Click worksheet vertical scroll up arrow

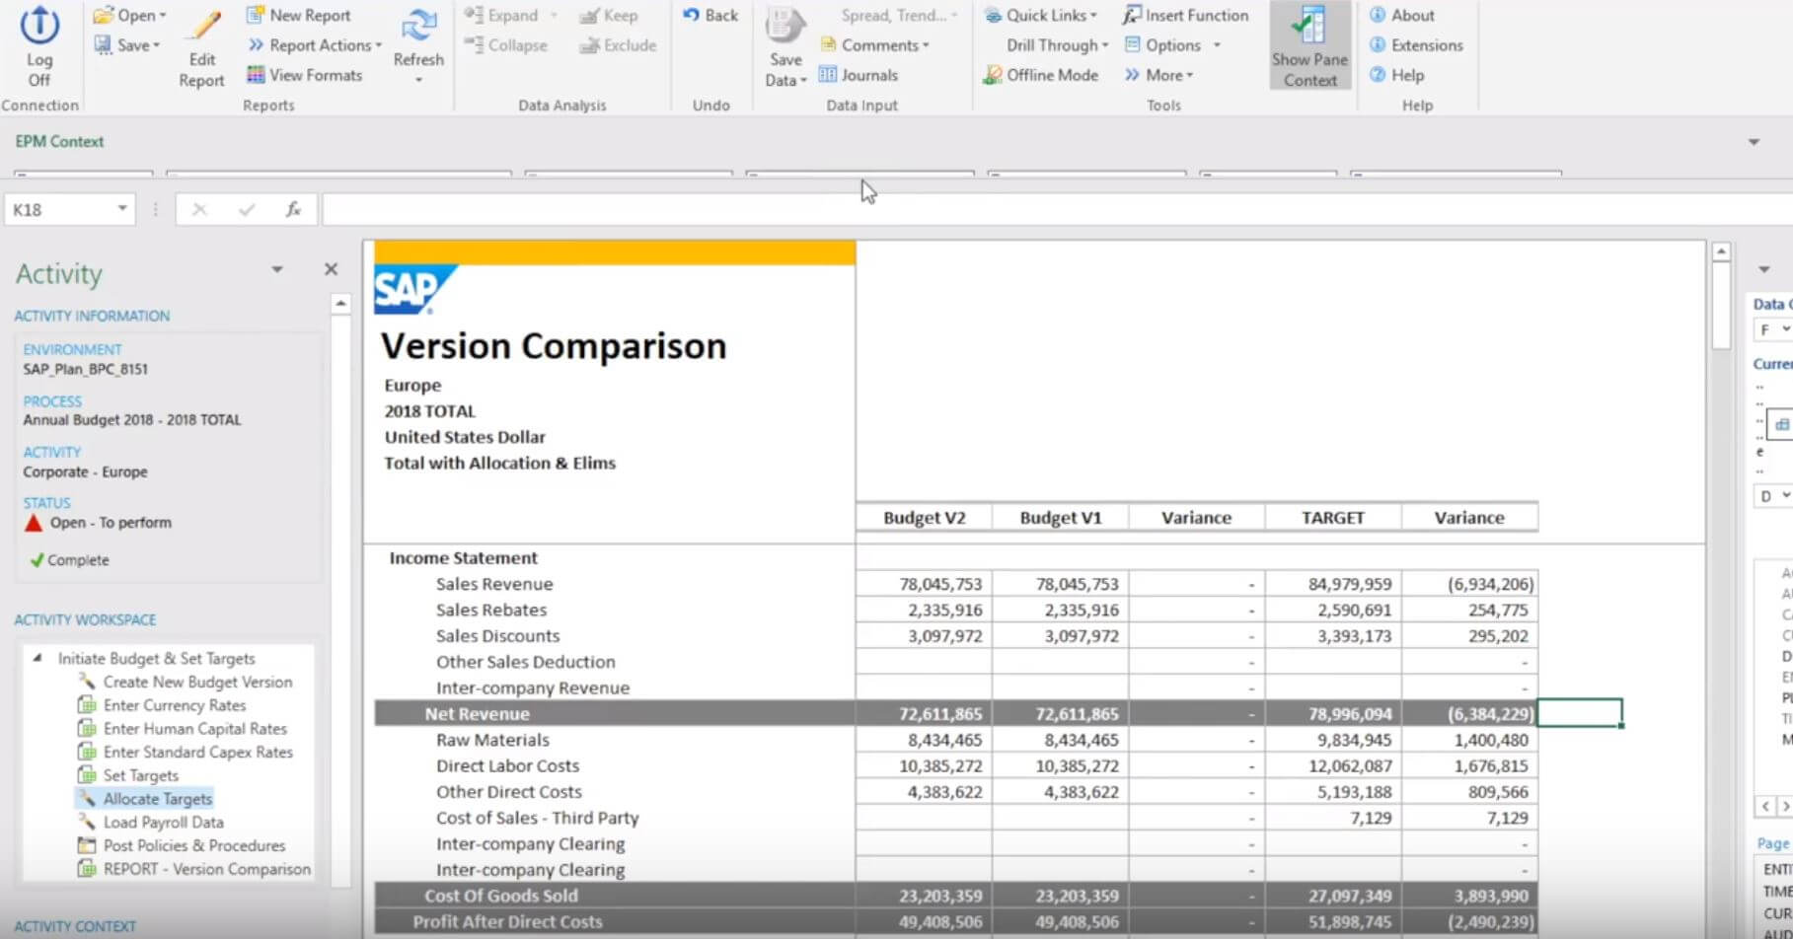(1721, 252)
